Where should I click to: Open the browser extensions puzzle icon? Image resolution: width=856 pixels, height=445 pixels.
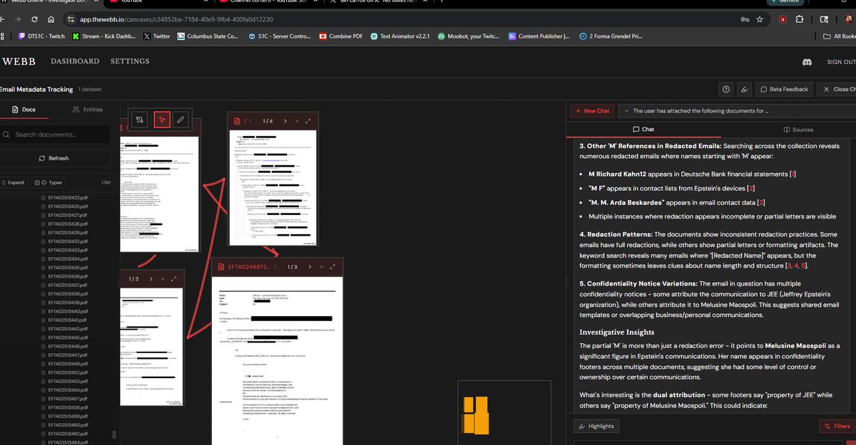[x=798, y=19]
